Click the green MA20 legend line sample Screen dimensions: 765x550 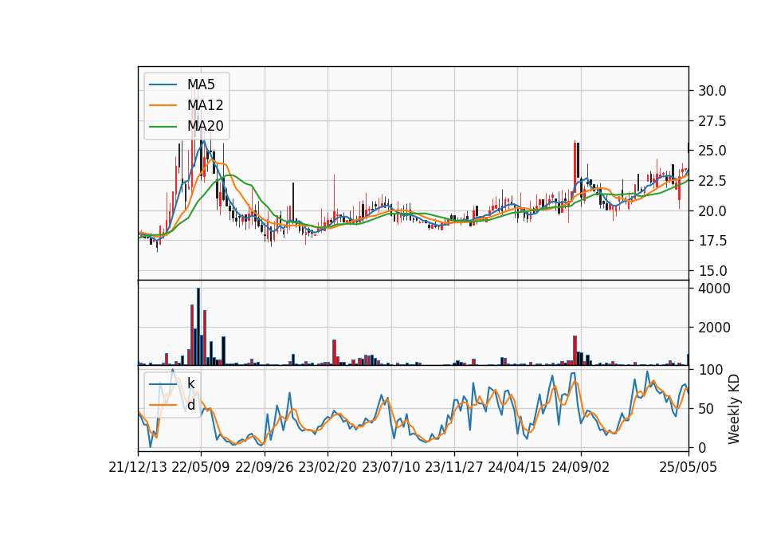tap(163, 126)
